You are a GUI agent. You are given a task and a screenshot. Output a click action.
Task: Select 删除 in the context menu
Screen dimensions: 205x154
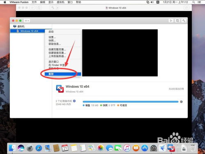63,74
